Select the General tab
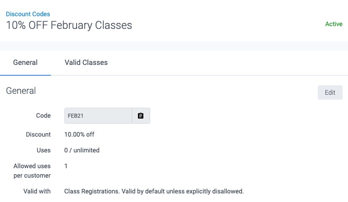The width and height of the screenshot is (348, 202). (25, 62)
